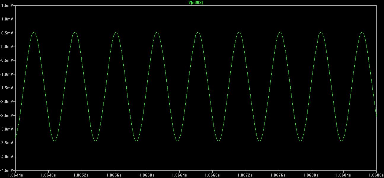Click the 1.0684s time axis label
Viewport: 384px width, 178px height.
(x=344, y=175)
